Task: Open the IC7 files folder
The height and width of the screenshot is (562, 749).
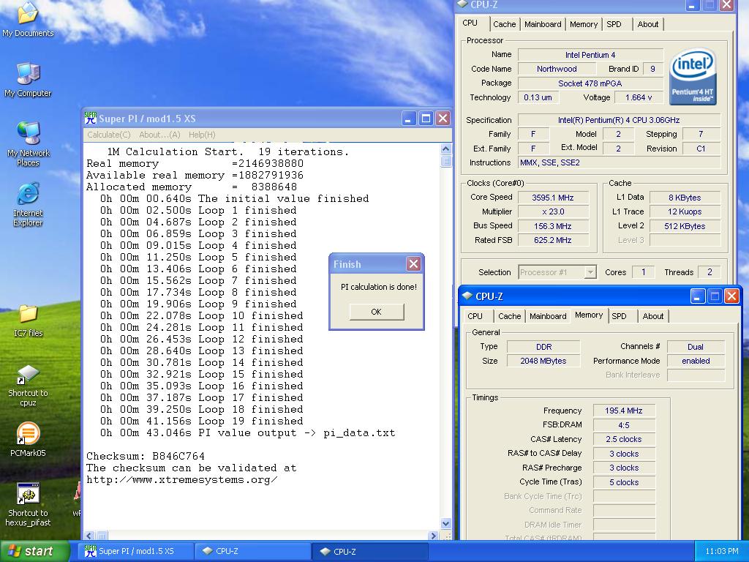Action: (x=28, y=321)
